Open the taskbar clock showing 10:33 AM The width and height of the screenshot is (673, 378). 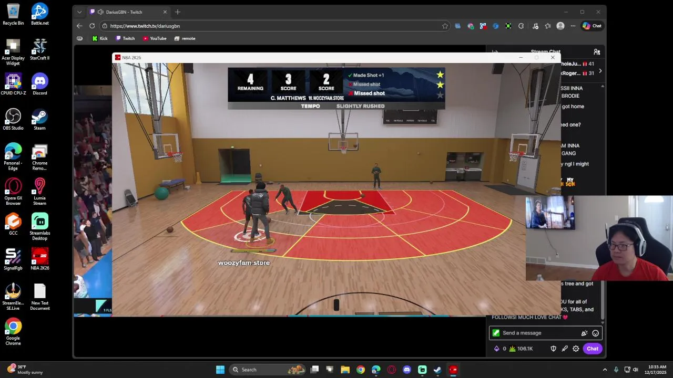[x=657, y=370]
